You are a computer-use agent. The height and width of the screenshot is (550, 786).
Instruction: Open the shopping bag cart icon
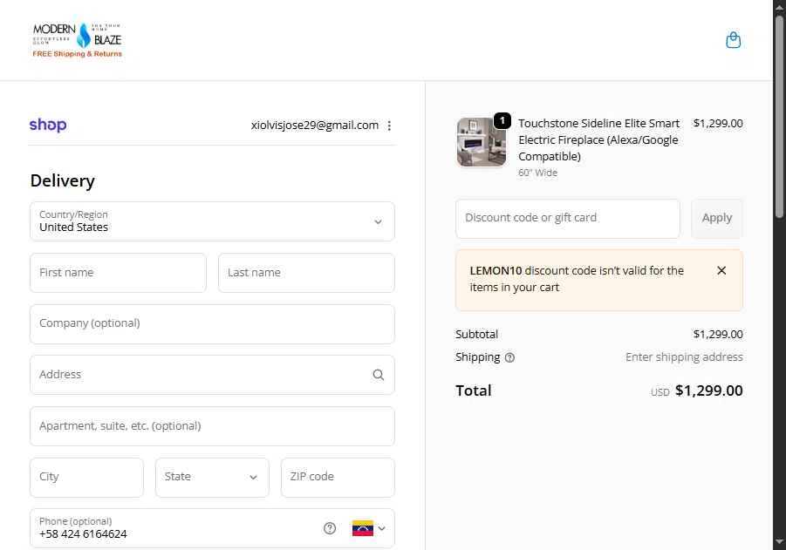tap(733, 40)
